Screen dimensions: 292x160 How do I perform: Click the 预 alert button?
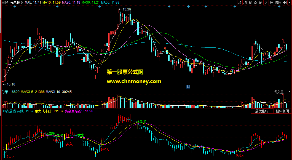pyautogui.click(x=271, y=2)
